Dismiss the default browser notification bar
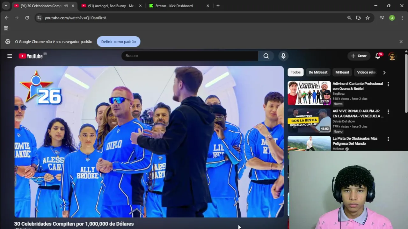Viewport: 408px width, 229px height. (x=401, y=42)
